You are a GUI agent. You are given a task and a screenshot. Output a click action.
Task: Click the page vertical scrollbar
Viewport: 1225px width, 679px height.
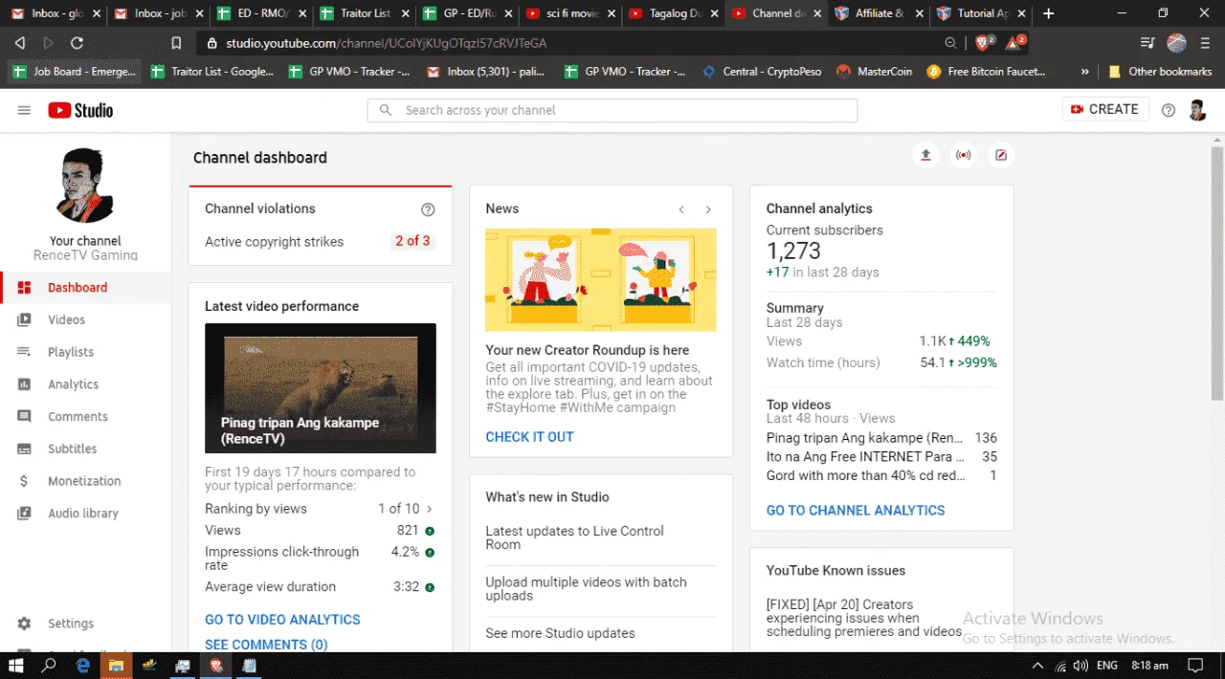pos(1217,273)
